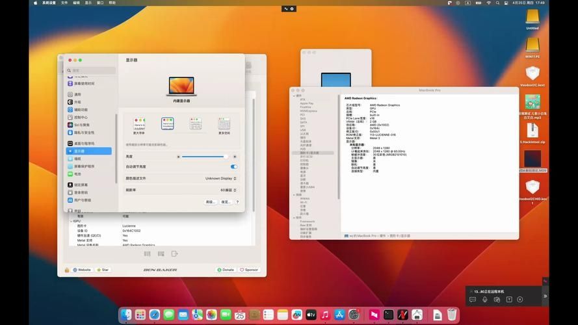Click the help question mark button
The height and width of the screenshot is (325, 578).
click(x=237, y=202)
